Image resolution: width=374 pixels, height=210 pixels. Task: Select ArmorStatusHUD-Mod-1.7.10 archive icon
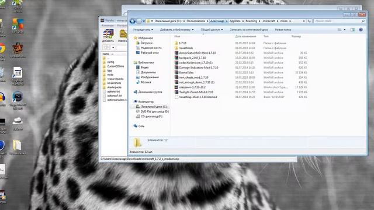click(x=176, y=53)
